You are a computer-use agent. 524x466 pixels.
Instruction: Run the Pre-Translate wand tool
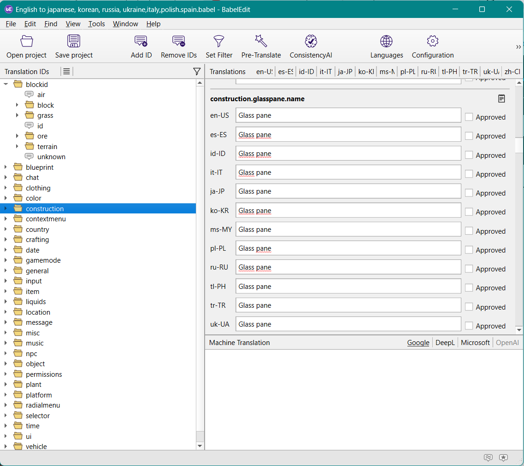(x=261, y=42)
